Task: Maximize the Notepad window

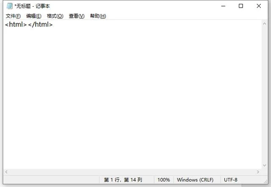Action: coord(241,6)
